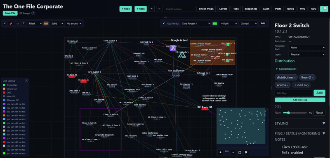Image resolution: width=330 pixels, height=158 pixels.
Task: Remove the access tag
Action: coord(288,85)
